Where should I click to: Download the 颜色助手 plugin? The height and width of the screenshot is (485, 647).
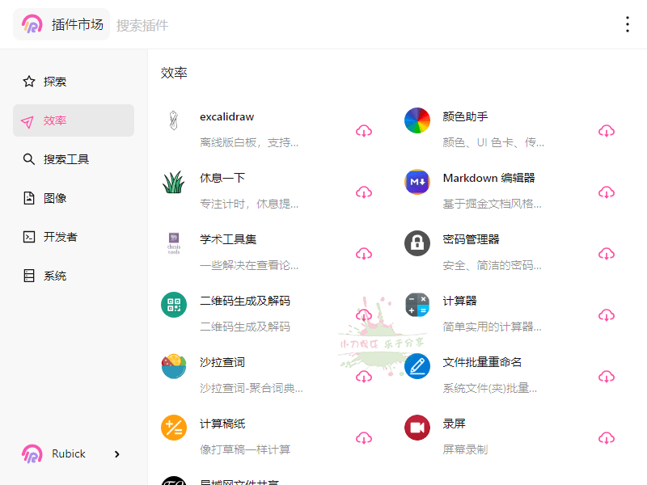(607, 131)
